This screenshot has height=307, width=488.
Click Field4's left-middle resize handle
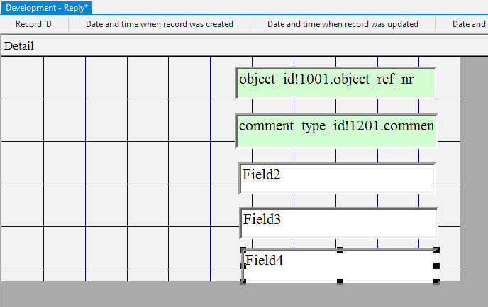tap(243, 266)
